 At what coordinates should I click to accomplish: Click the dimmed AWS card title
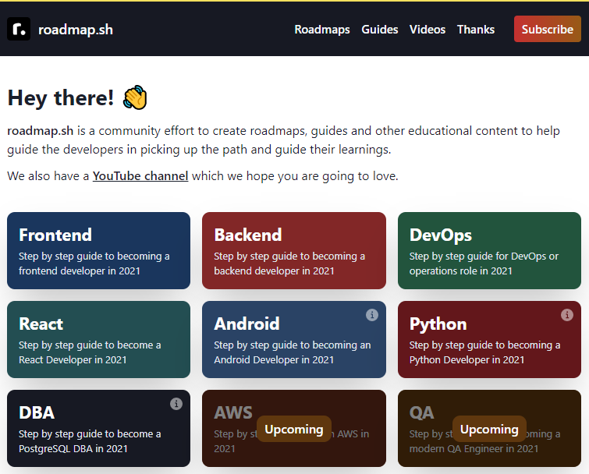[233, 413]
